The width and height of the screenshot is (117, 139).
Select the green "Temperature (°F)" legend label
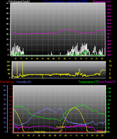click(x=88, y=82)
